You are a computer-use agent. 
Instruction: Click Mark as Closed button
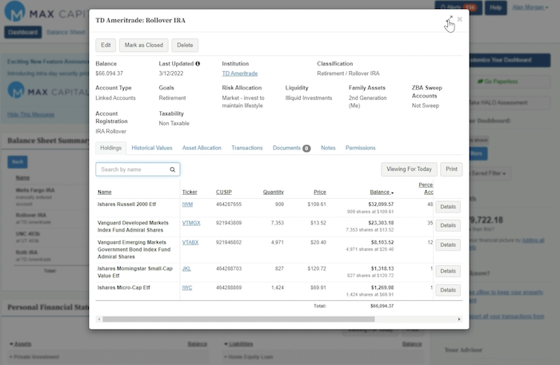(x=143, y=46)
